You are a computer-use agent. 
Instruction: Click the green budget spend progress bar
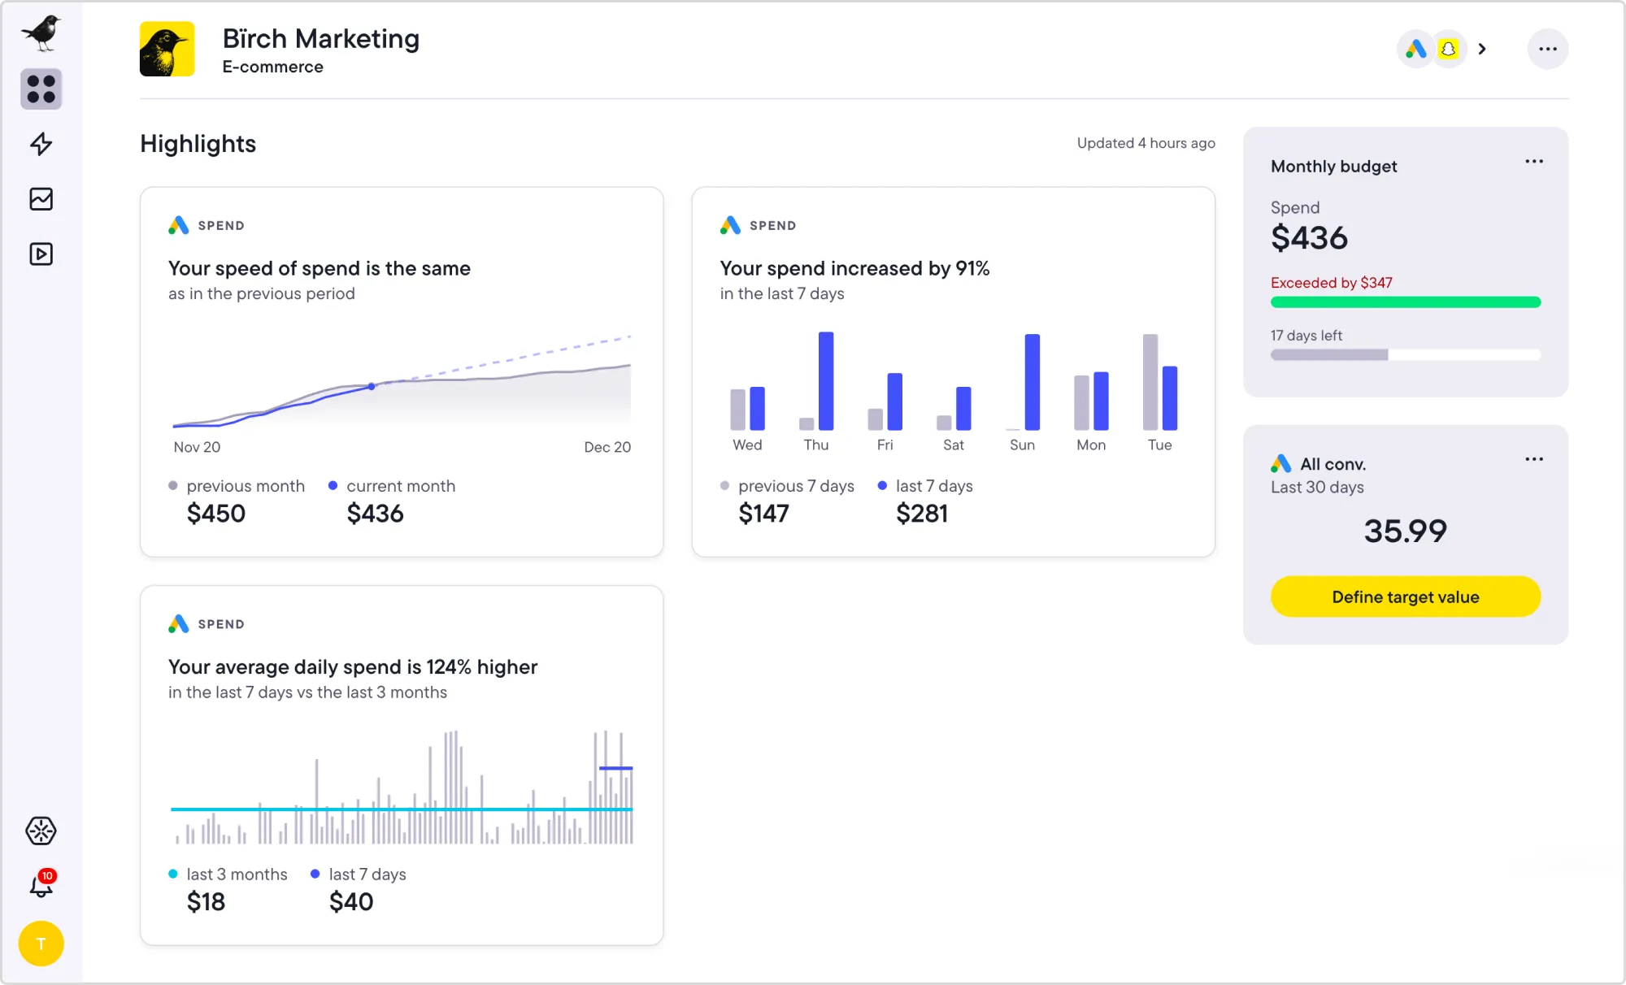1405,302
